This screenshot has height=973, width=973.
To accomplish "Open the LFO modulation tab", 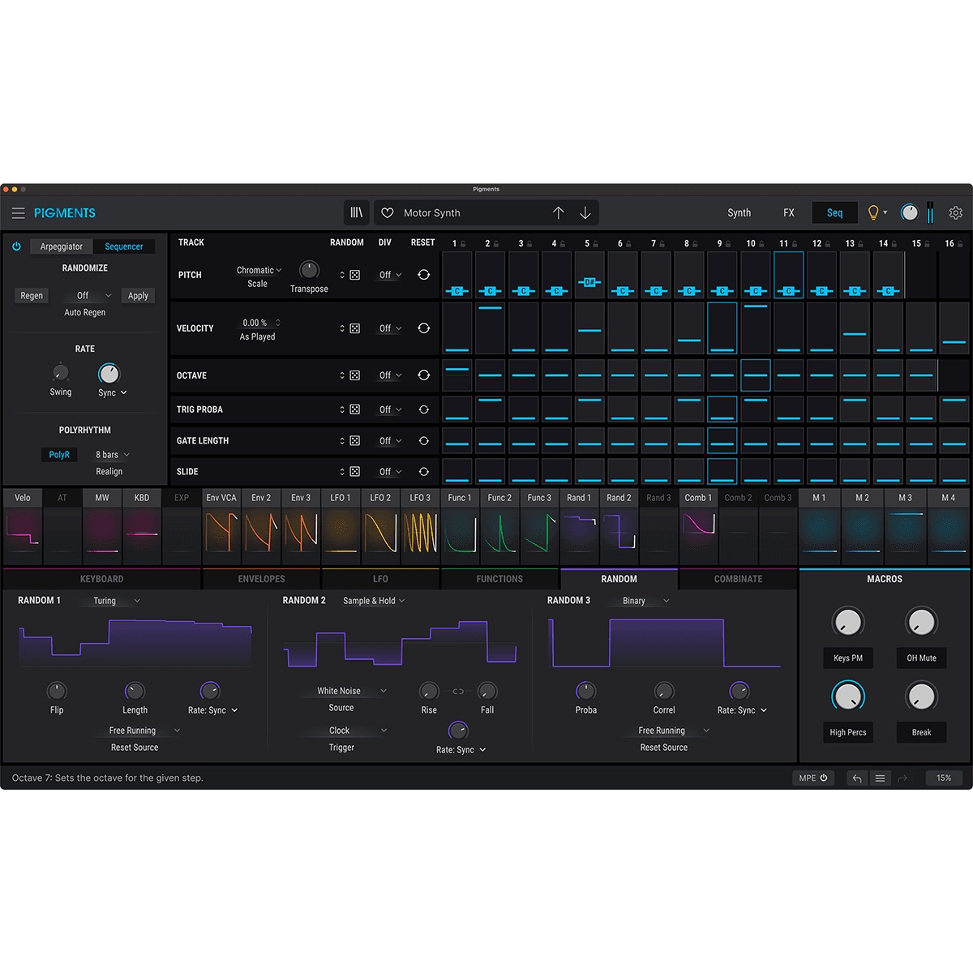I will click(380, 579).
